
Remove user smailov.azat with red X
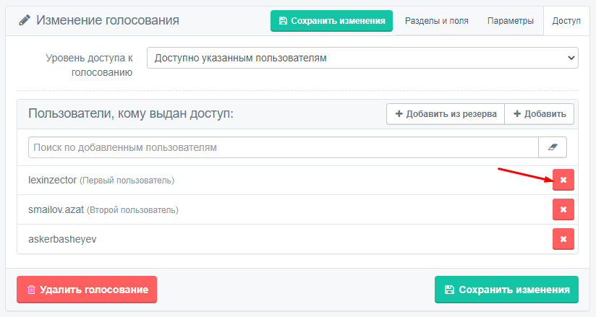[x=563, y=209]
